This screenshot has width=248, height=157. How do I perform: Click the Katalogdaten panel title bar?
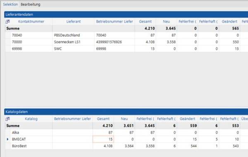pos(126,112)
